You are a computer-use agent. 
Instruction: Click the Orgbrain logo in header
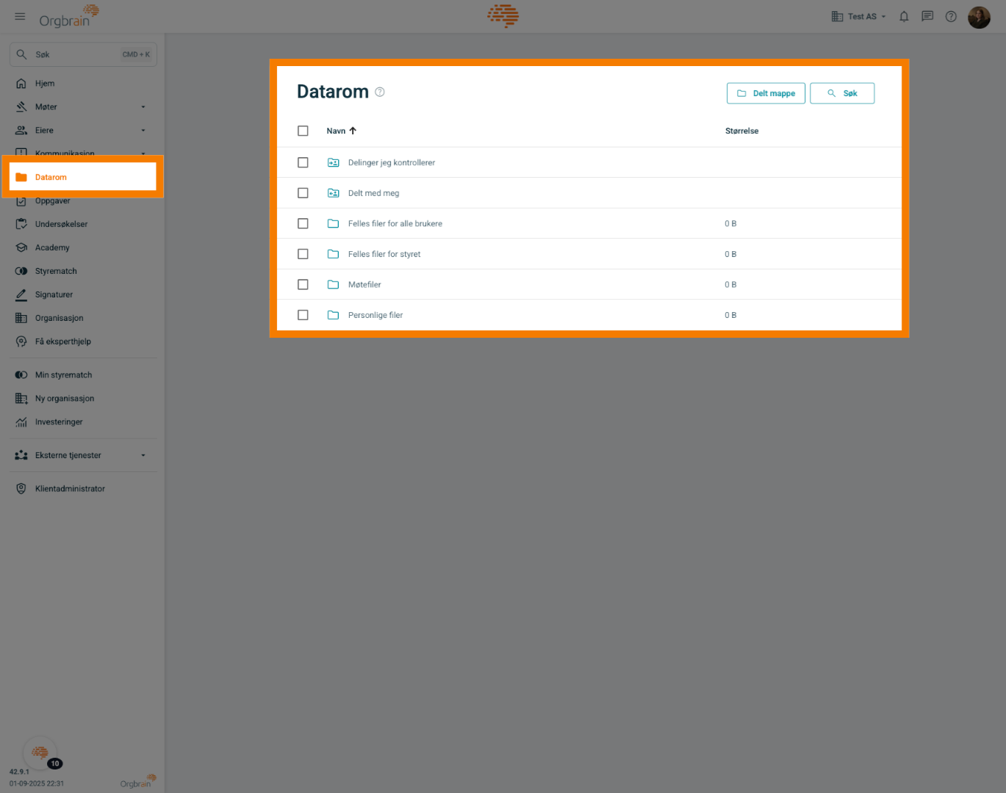(x=68, y=16)
